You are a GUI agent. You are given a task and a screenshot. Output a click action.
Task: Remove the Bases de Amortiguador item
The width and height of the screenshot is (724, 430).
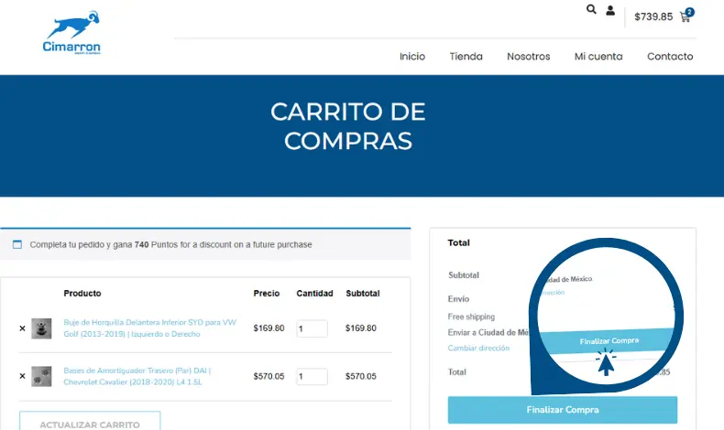tap(22, 376)
